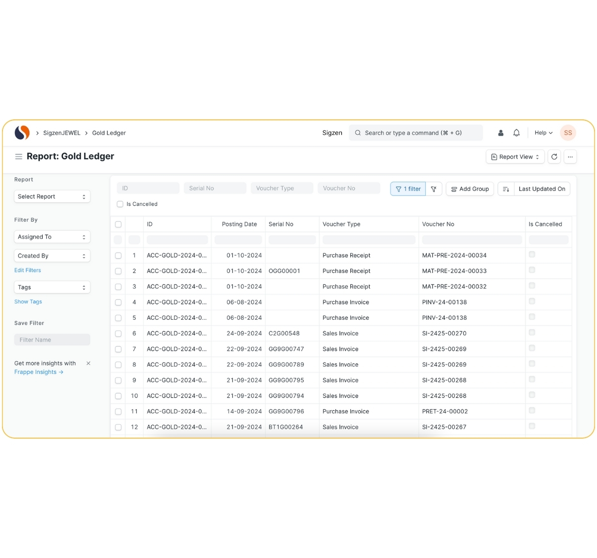Viewport: 597px width, 558px height.
Task: Dismiss the Frappe Insights prompt
Action: 89,364
